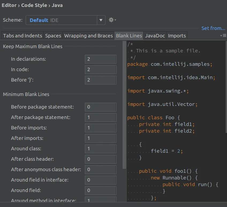Switch to the Imports tab
Screen dimensions: 227x207
(x=177, y=36)
